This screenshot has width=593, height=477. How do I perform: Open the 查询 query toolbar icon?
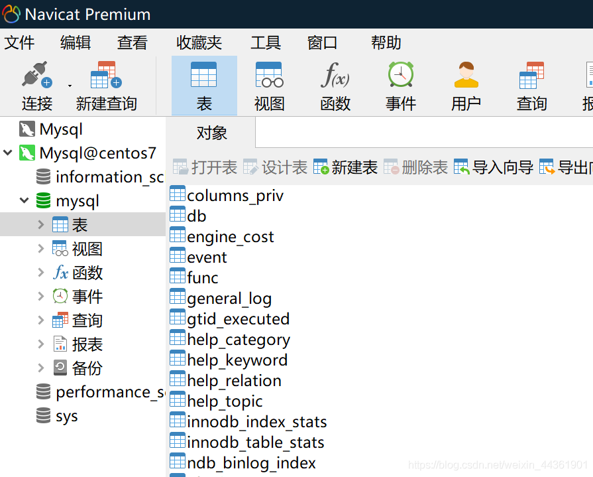pyautogui.click(x=532, y=74)
